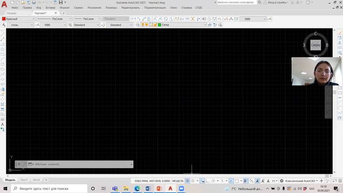343x193 pixels.
Task: Click the Linear dimension tool icon
Action: point(133,19)
